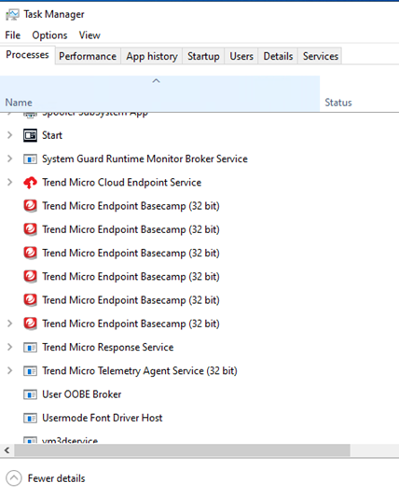Switch to the App history tab
The image size is (399, 497).
pos(152,57)
